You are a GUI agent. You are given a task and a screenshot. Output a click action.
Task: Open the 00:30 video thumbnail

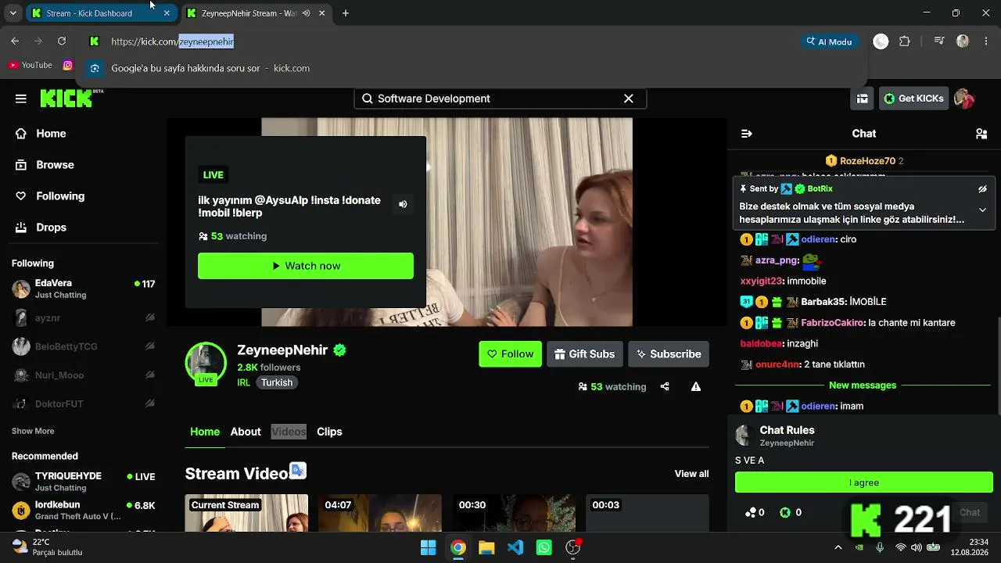(514, 513)
